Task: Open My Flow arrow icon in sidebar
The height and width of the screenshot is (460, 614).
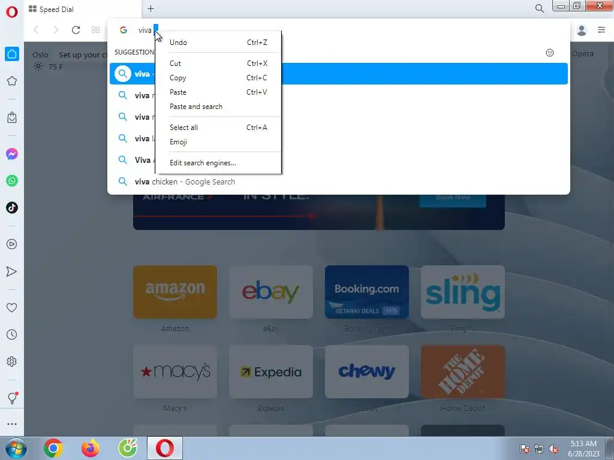Action: (x=12, y=271)
